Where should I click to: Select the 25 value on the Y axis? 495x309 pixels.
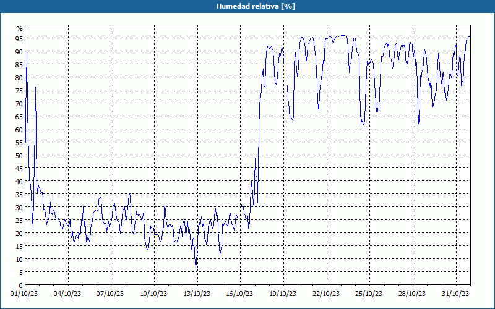click(19, 221)
